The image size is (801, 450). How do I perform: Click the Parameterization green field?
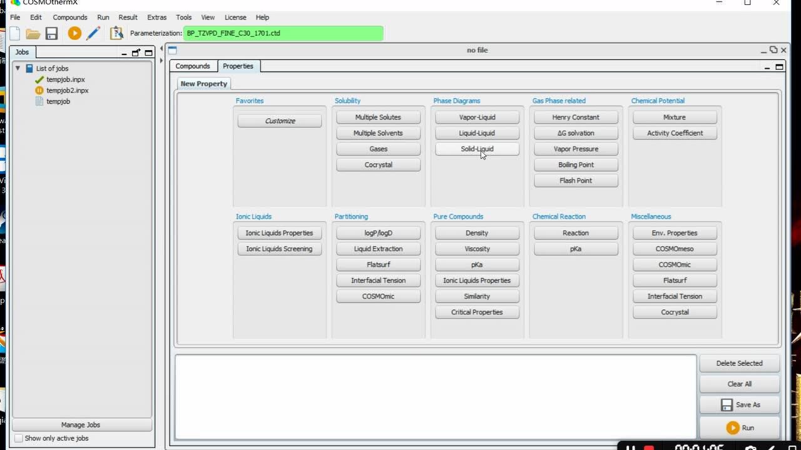click(283, 33)
